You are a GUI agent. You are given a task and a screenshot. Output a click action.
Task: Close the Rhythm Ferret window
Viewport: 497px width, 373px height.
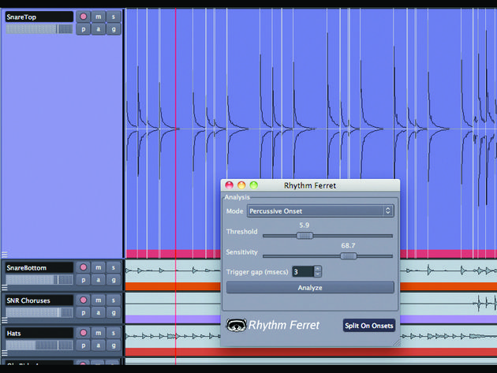[229, 185]
